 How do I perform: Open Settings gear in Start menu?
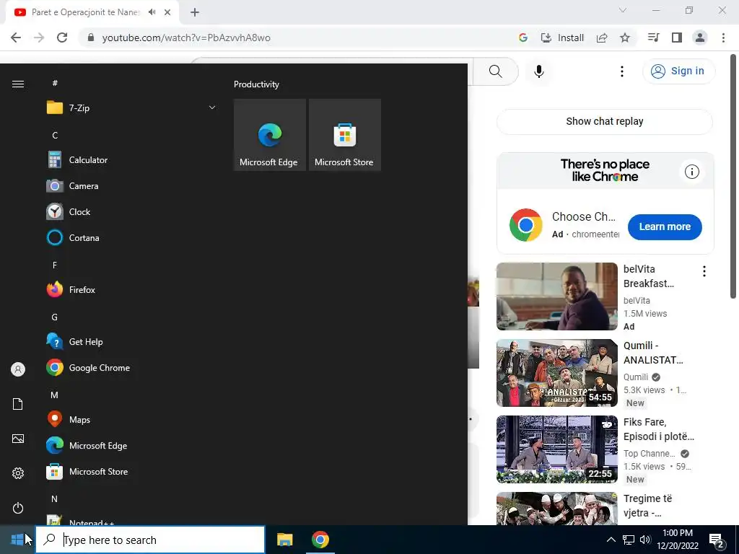point(18,473)
